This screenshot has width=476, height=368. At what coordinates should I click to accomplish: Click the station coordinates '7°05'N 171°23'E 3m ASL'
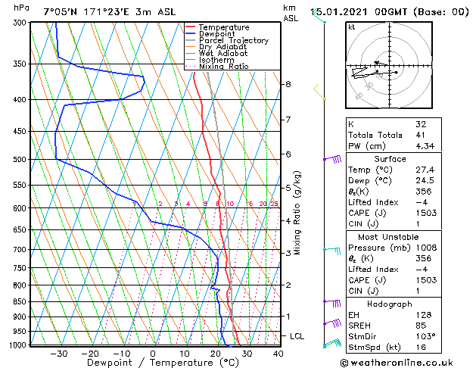tap(110, 12)
